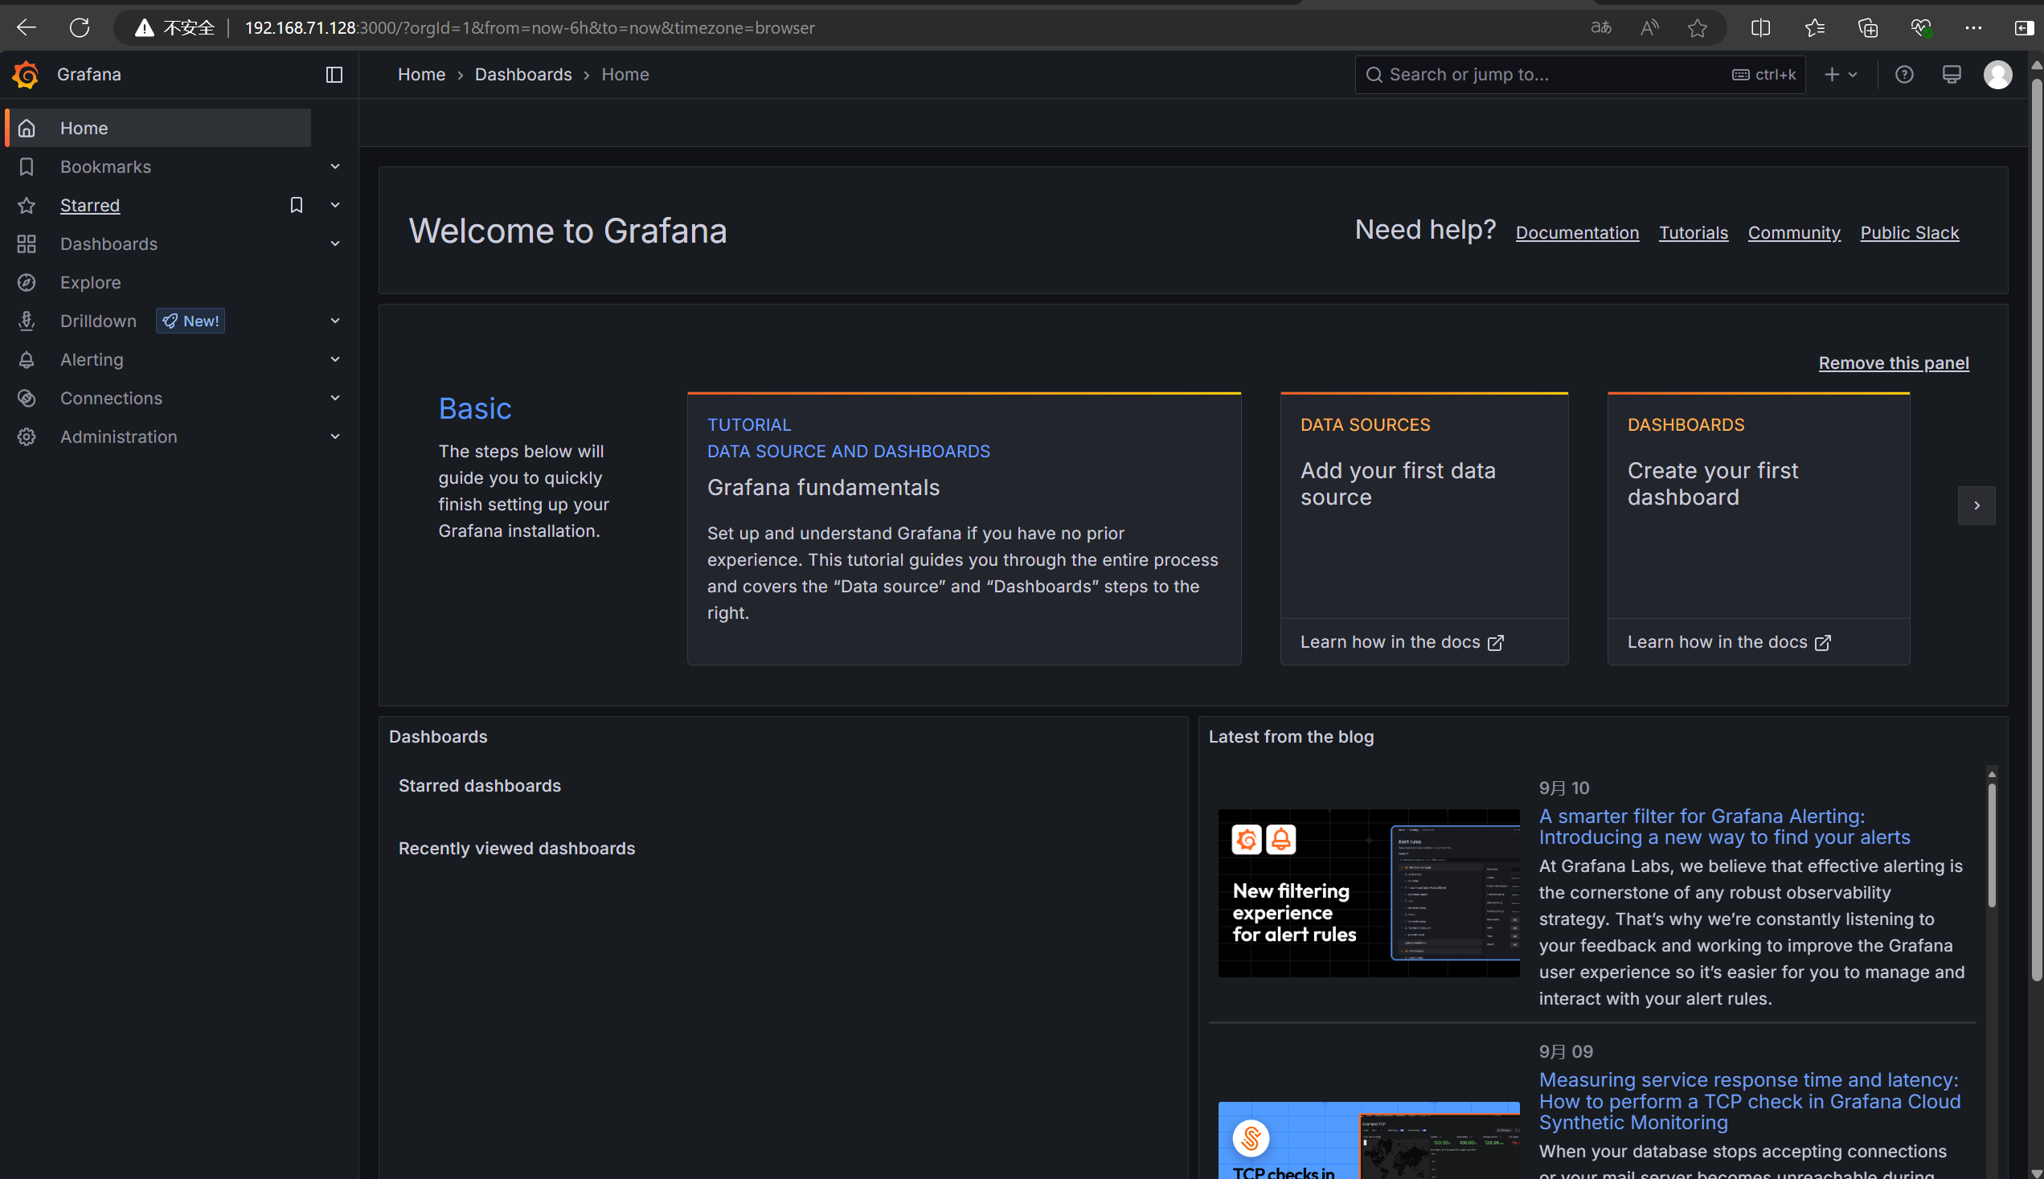The height and width of the screenshot is (1179, 2044).
Task: Click the browser read aloud icon
Action: [1649, 27]
